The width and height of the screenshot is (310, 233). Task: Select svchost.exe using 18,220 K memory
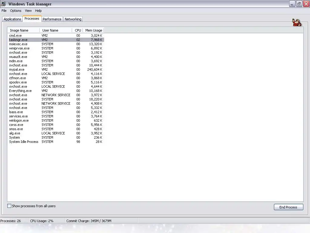pos(56,99)
